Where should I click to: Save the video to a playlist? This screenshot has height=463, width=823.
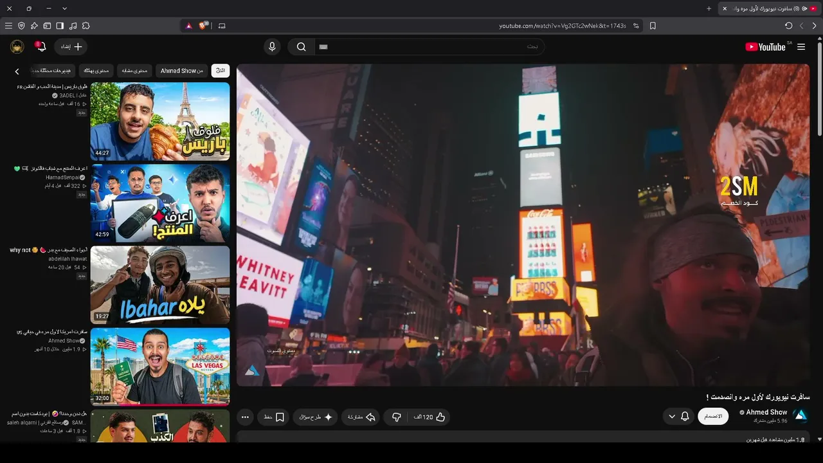click(275, 417)
